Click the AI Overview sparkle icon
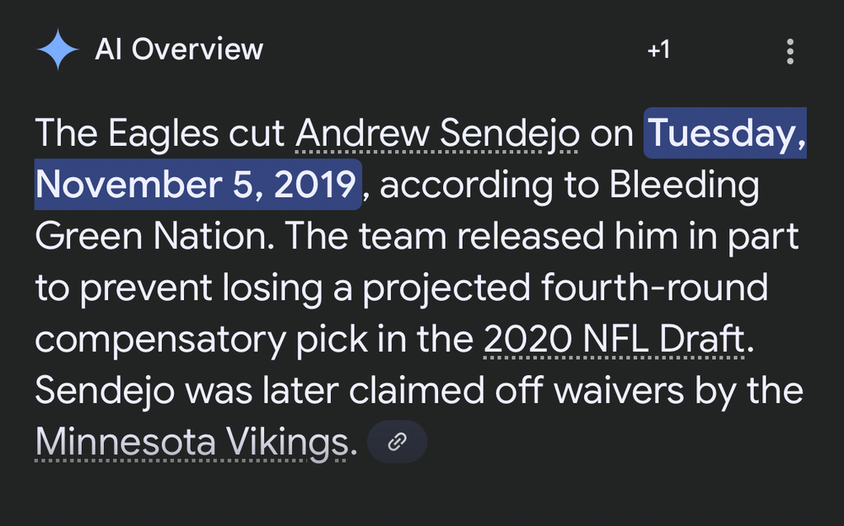This screenshot has width=844, height=526. 57,50
